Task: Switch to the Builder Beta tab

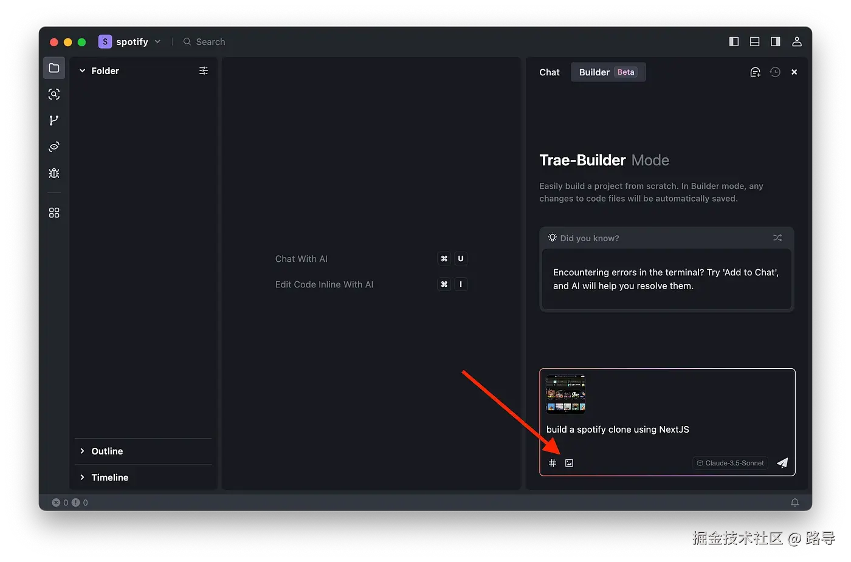Action: point(608,72)
